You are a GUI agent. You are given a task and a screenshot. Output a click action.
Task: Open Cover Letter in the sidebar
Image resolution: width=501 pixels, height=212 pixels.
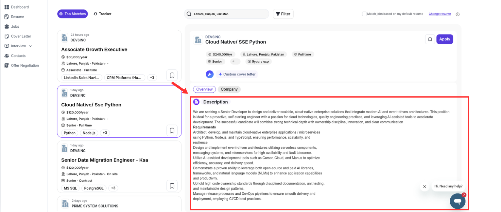[18, 36]
